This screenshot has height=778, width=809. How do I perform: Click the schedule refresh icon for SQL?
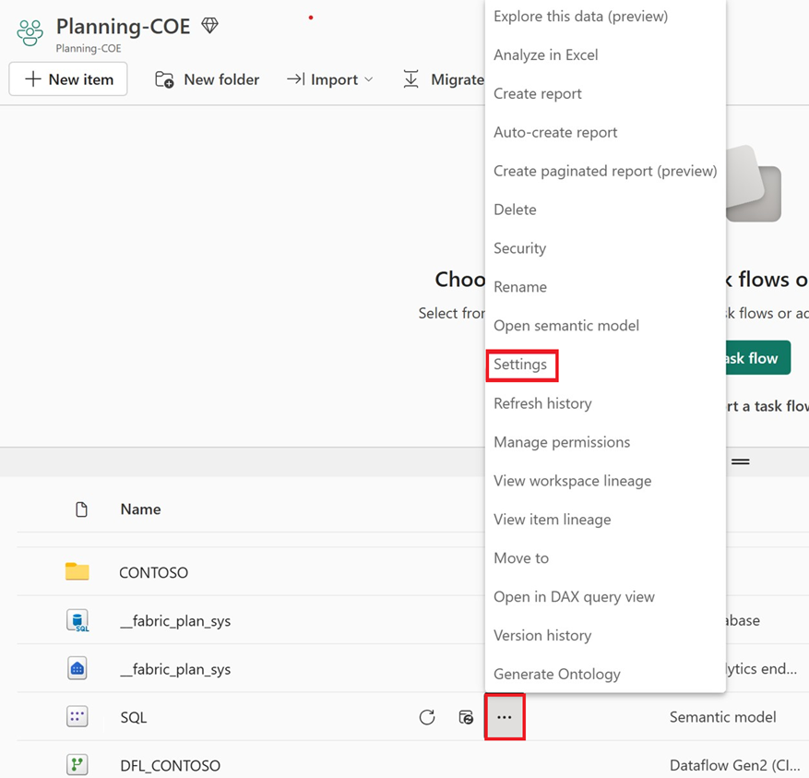(x=466, y=717)
